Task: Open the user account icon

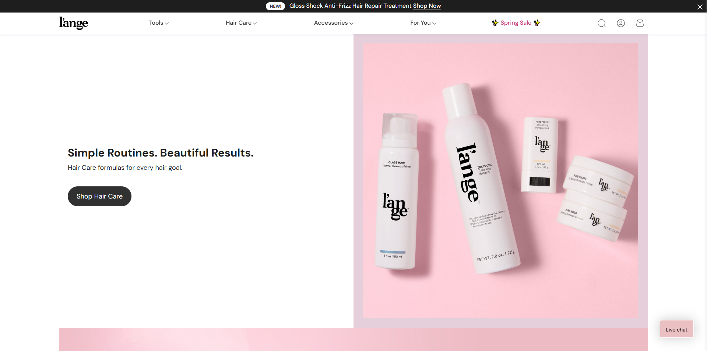Action: 621,23
